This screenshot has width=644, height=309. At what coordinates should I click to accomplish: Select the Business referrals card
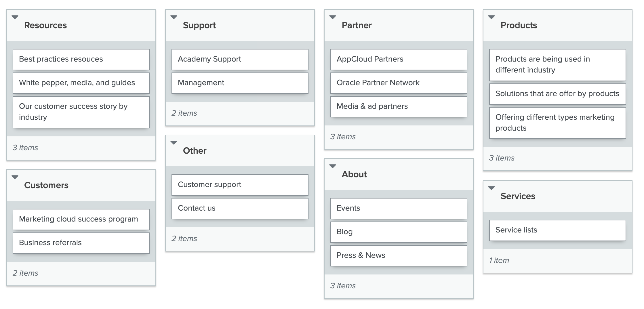pyautogui.click(x=81, y=243)
